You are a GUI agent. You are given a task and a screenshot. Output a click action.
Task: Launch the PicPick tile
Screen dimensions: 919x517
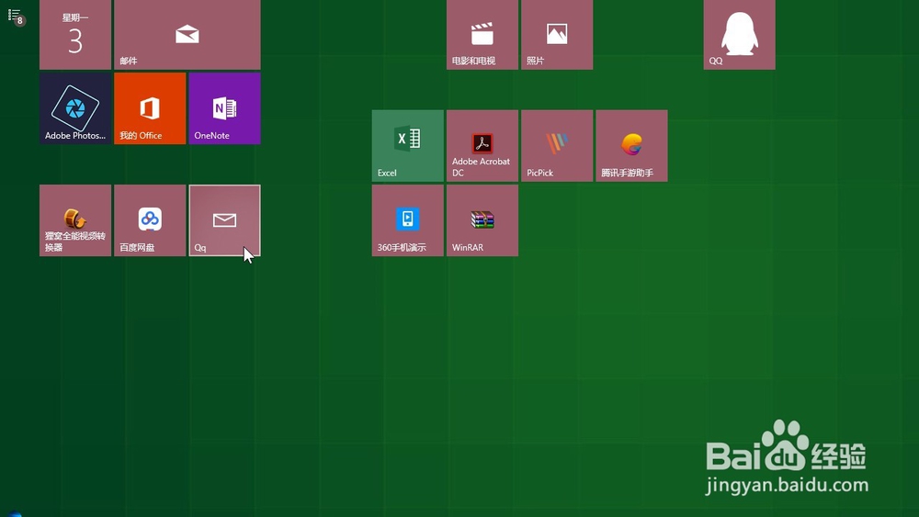click(557, 146)
